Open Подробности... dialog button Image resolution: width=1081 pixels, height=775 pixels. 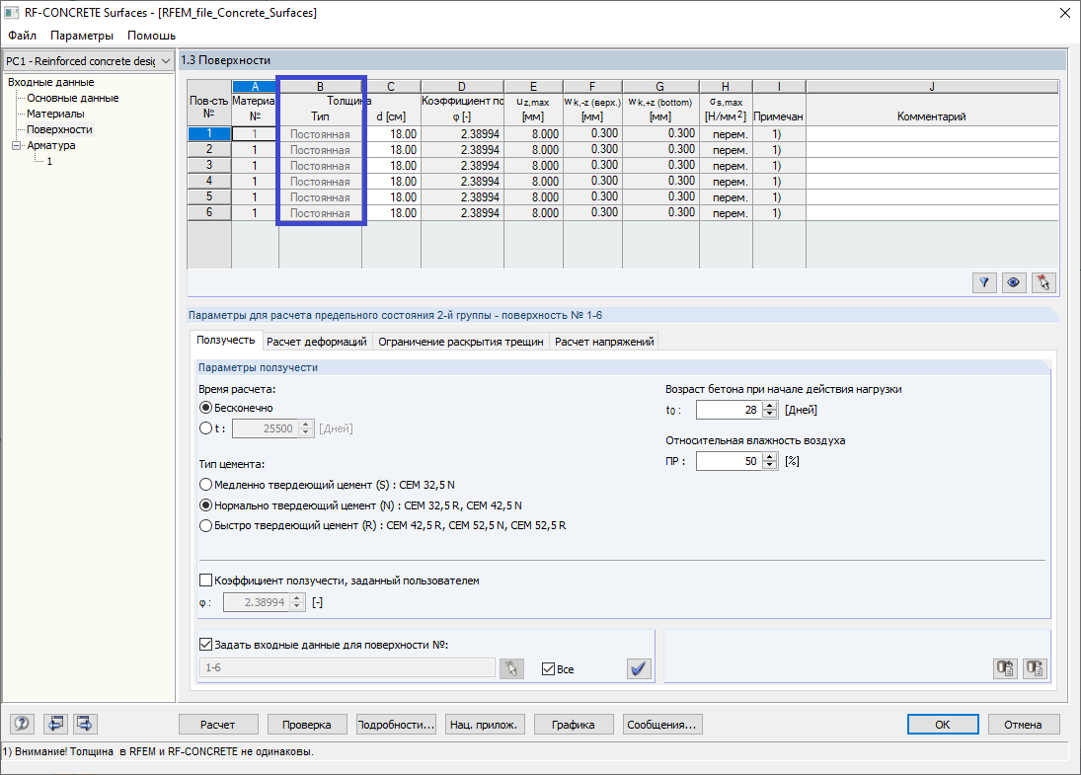pos(396,725)
